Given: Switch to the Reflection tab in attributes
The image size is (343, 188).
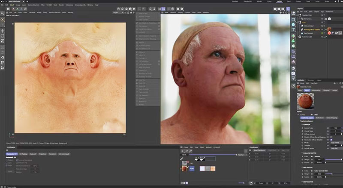Looking at the screenshot, I should click(320, 117).
